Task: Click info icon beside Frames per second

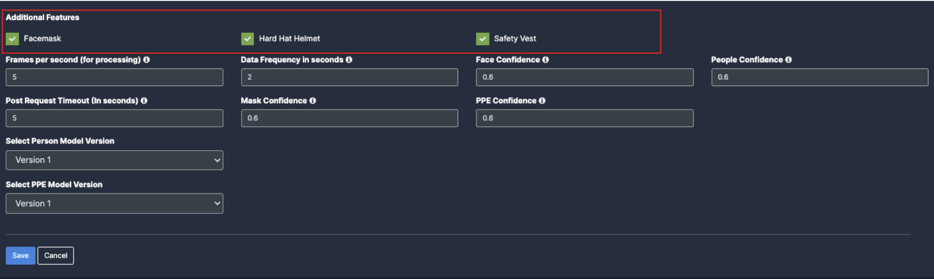Action: pos(146,60)
